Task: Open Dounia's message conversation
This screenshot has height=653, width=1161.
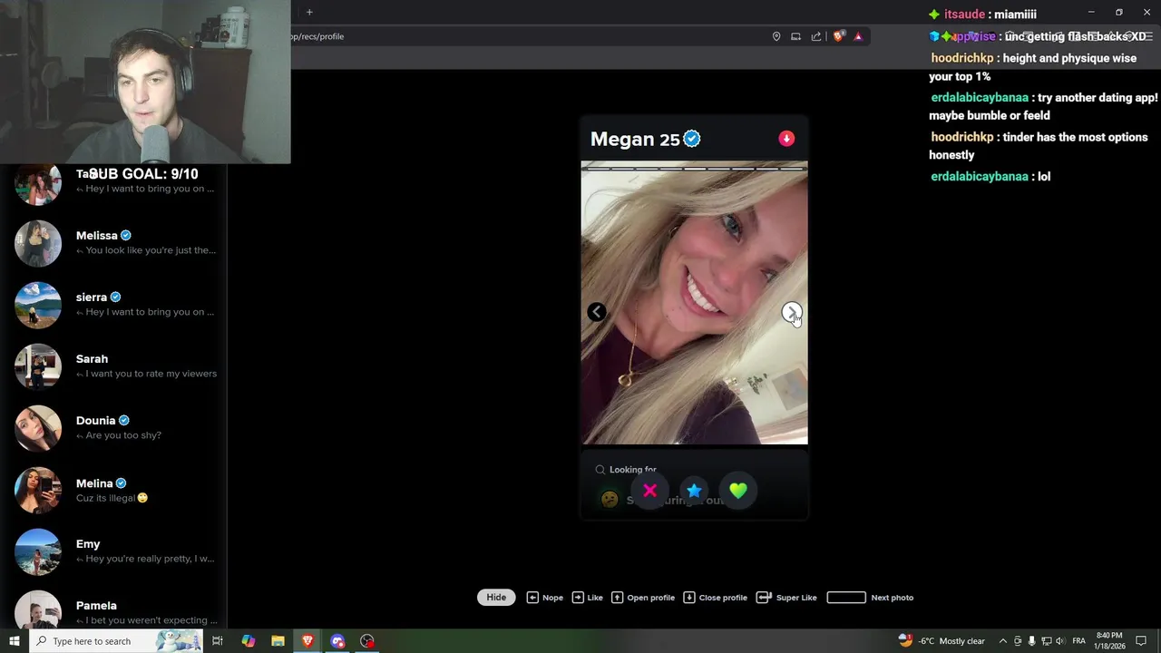Action: coord(113,428)
